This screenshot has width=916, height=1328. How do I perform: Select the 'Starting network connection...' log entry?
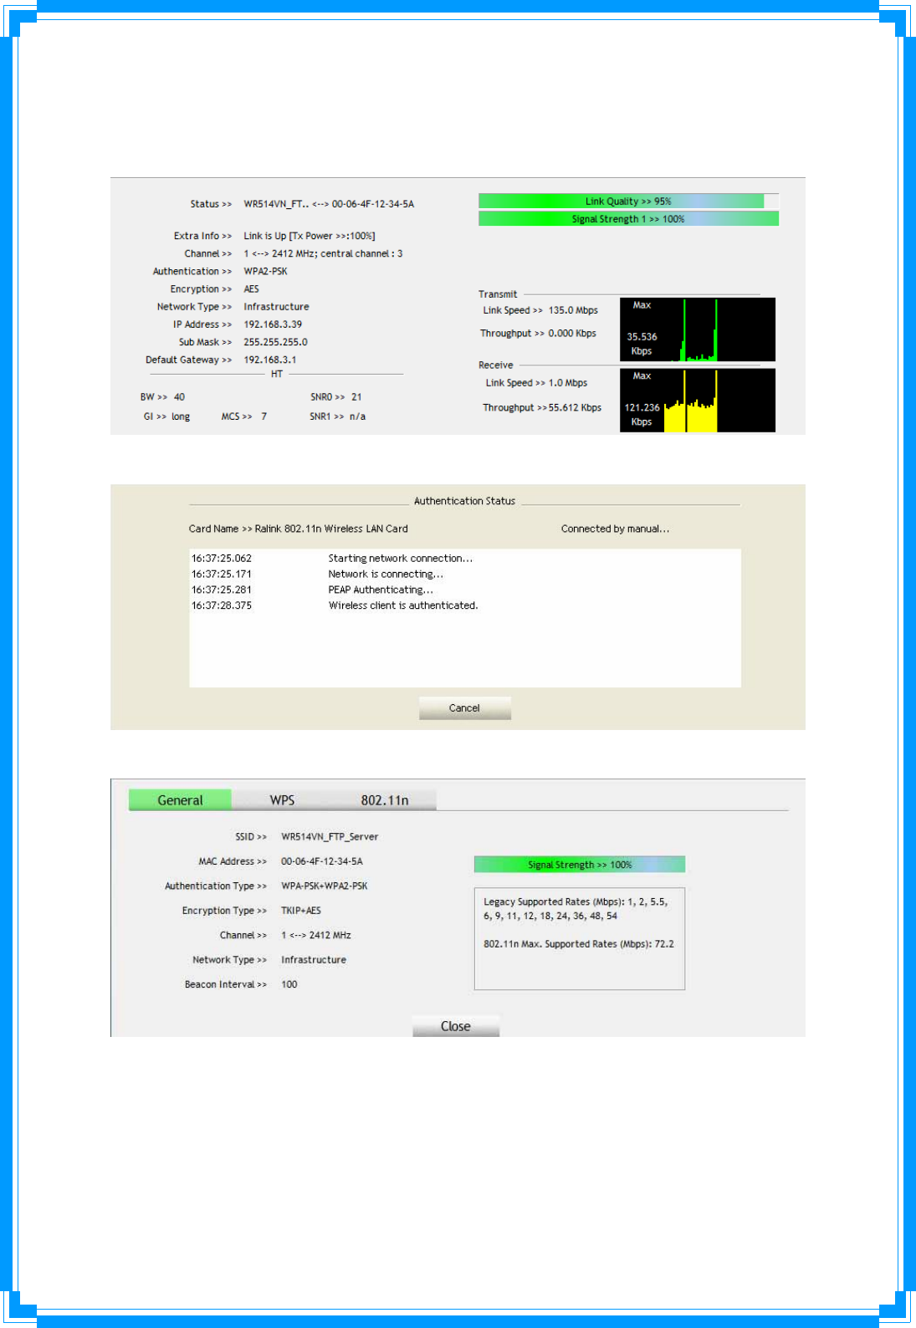click(x=400, y=559)
